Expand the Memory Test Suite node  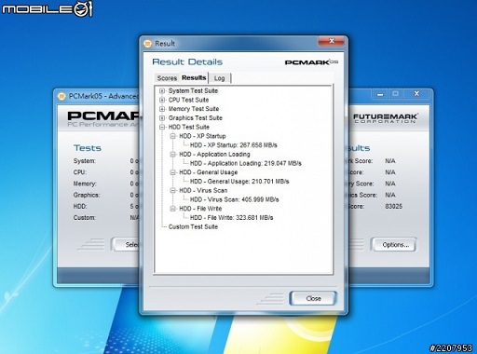[162, 109]
